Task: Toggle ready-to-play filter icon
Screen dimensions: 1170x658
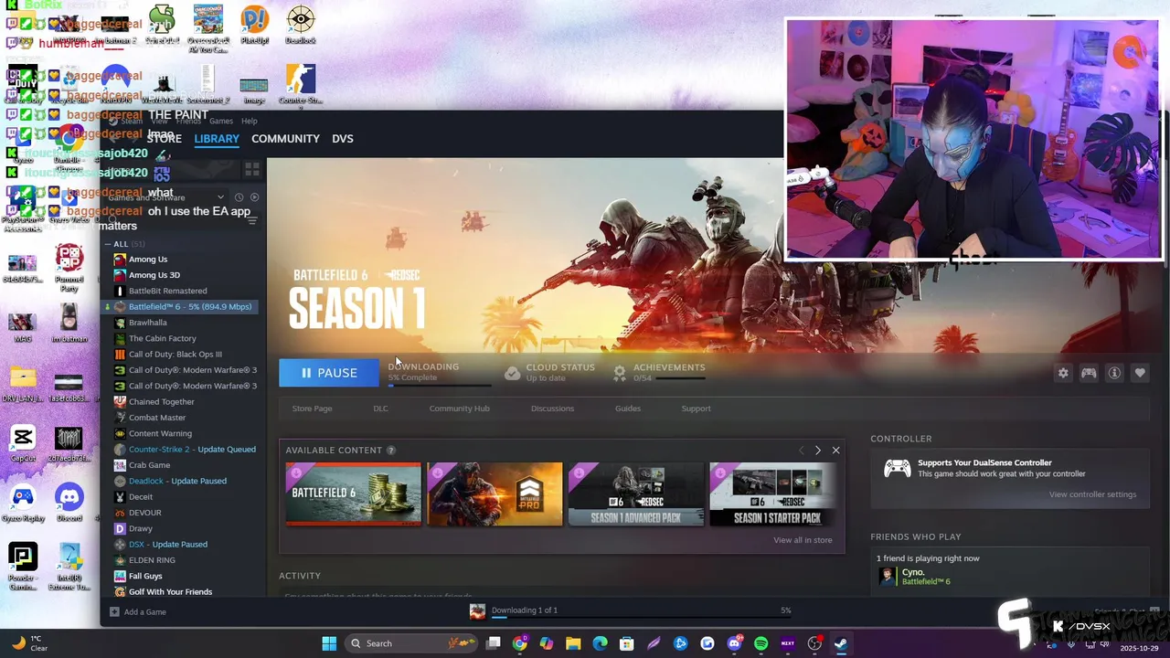Action: [x=255, y=197]
